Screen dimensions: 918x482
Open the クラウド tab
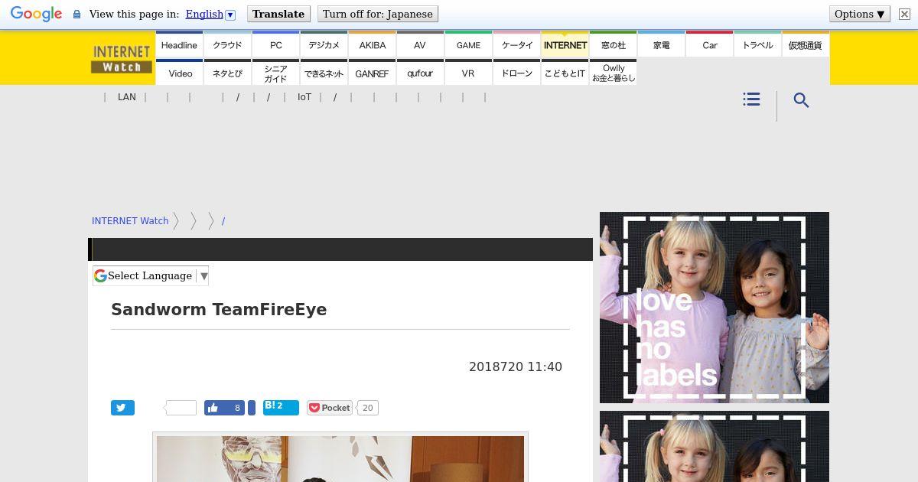(227, 45)
